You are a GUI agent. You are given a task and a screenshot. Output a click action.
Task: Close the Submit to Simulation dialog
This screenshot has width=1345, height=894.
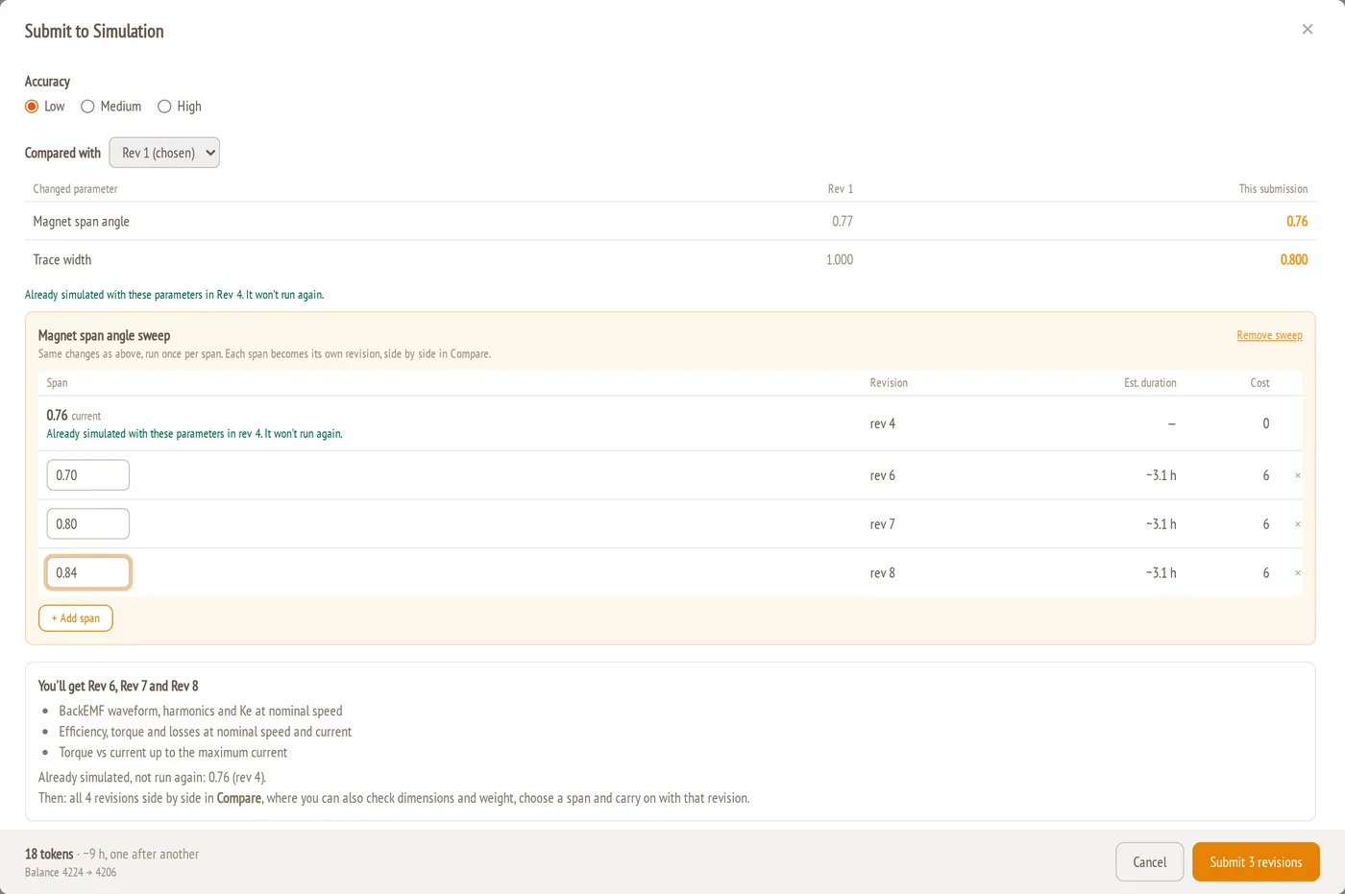click(x=1307, y=30)
